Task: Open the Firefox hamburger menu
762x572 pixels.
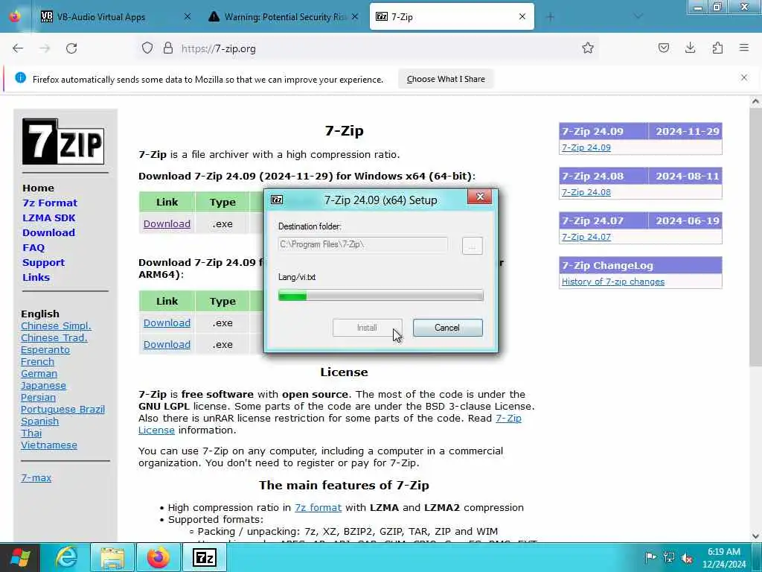Action: tap(744, 48)
